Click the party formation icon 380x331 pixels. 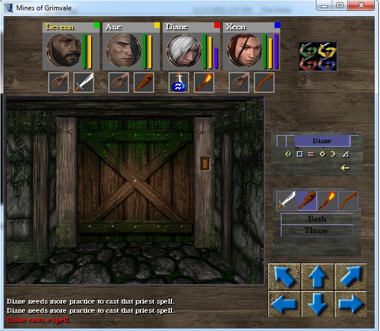tap(318, 57)
